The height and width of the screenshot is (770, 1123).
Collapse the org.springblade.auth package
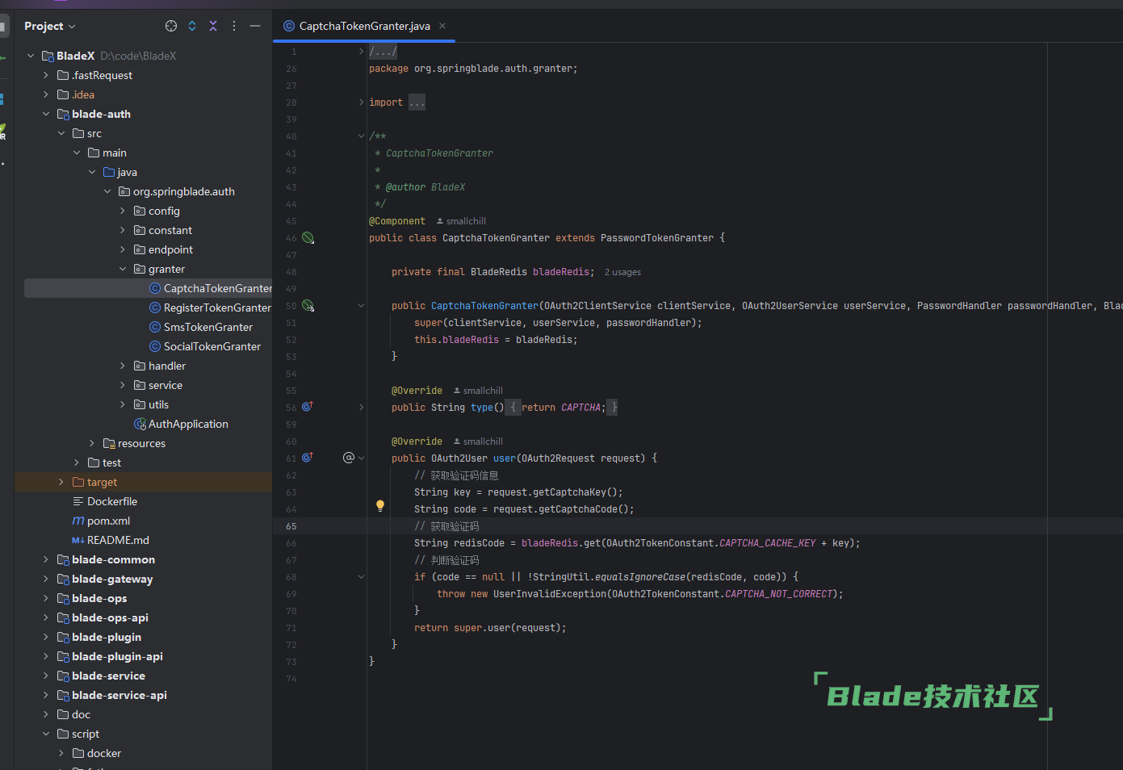(107, 191)
